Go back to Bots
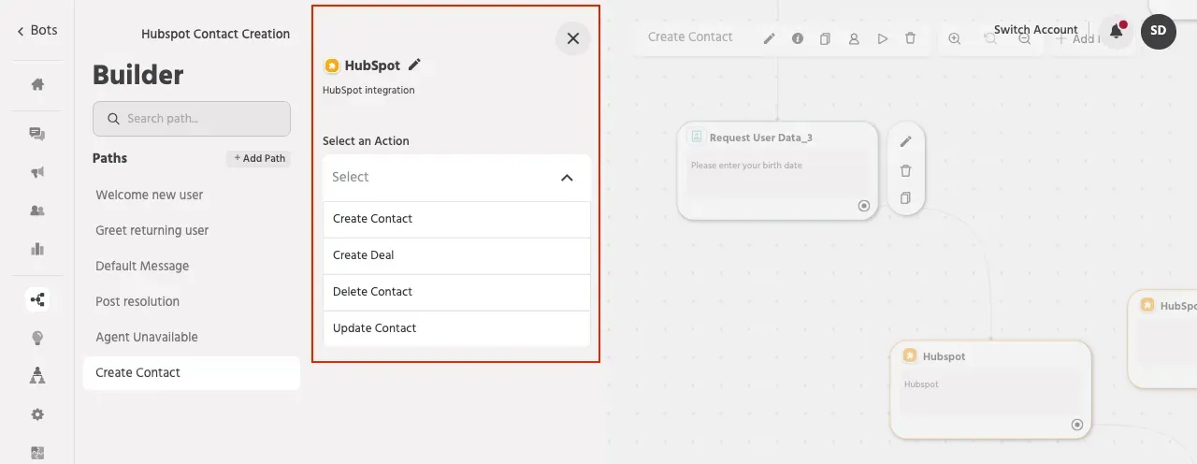Screen dimensions: 1197x464 click(37, 30)
